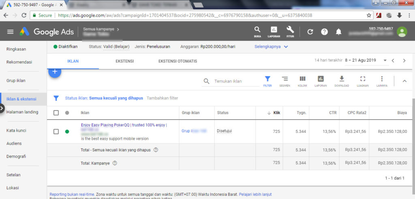Click help icon beside Total - Semua kecuali iklan

[156, 150]
